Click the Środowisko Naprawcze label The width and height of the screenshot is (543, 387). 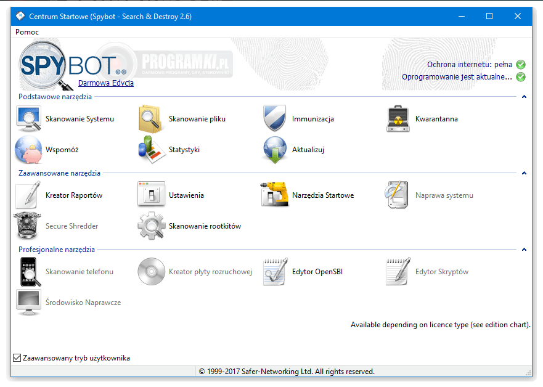pyautogui.click(x=83, y=303)
